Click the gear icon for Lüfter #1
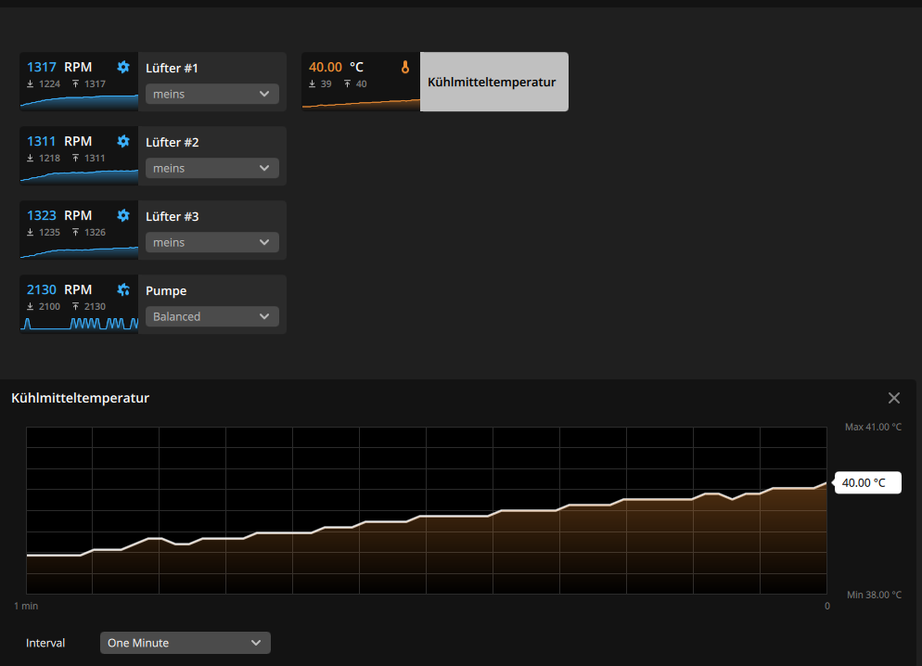Viewport: 922px width, 666px height. [x=122, y=67]
